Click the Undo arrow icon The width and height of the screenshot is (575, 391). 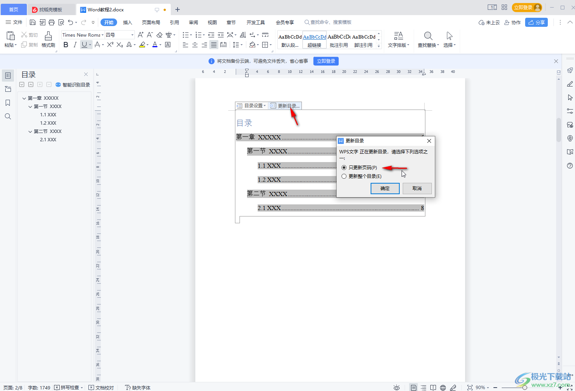[70, 22]
